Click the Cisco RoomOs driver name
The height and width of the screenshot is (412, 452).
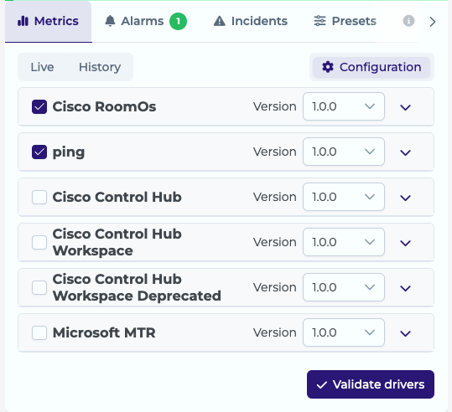[x=104, y=107]
